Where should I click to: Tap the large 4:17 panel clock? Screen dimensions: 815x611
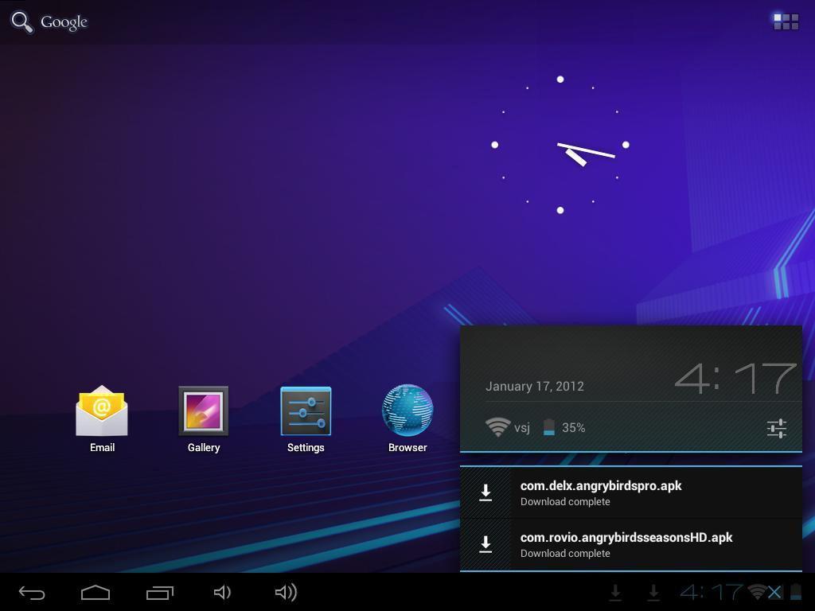pos(735,378)
